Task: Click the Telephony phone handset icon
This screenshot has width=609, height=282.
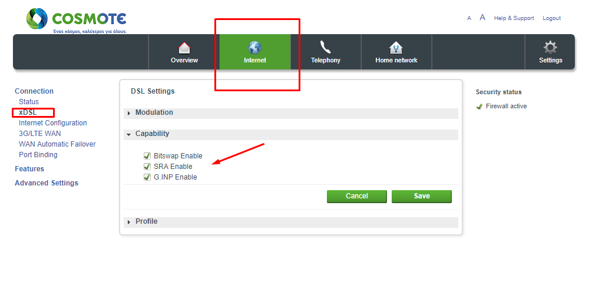Action: tap(326, 48)
